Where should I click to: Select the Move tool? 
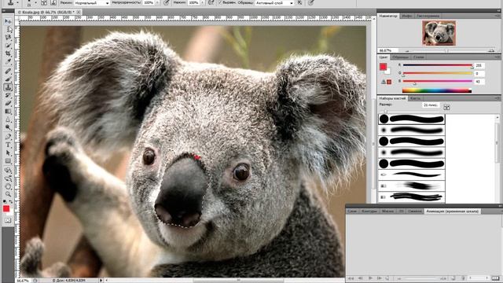[x=8, y=21]
